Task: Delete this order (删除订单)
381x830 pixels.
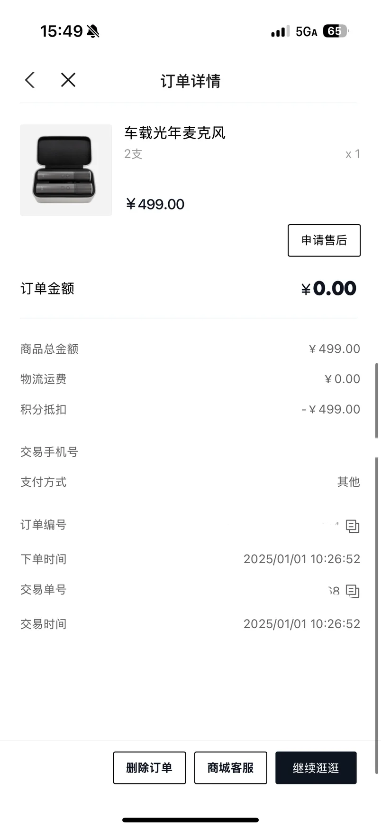Action: pos(149,767)
